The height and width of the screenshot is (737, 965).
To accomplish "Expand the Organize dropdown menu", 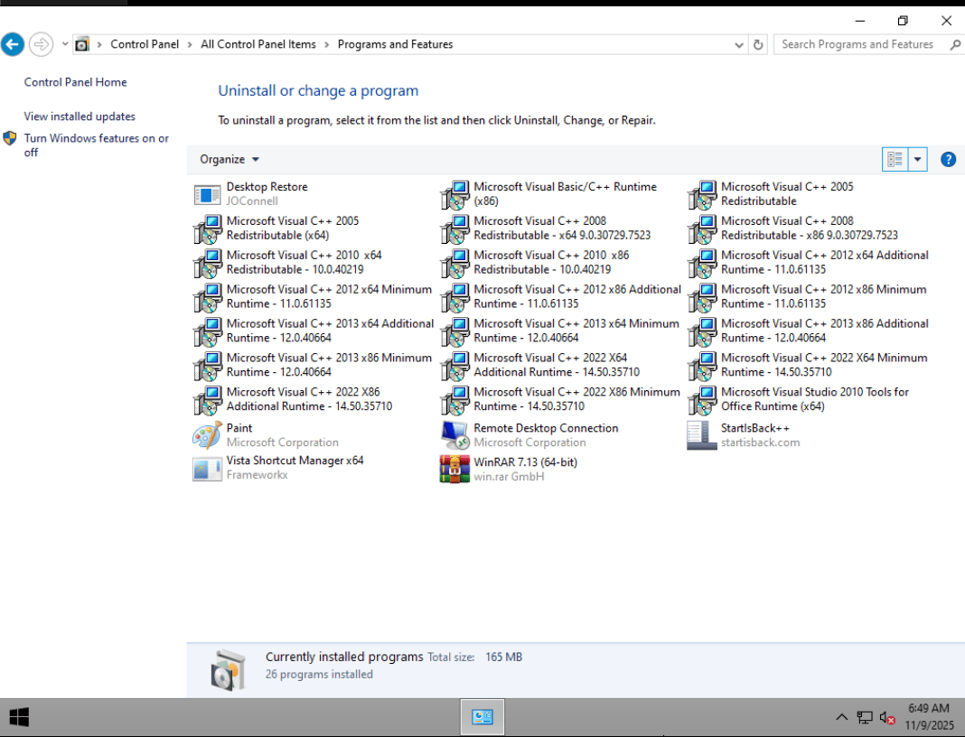I will (x=230, y=160).
